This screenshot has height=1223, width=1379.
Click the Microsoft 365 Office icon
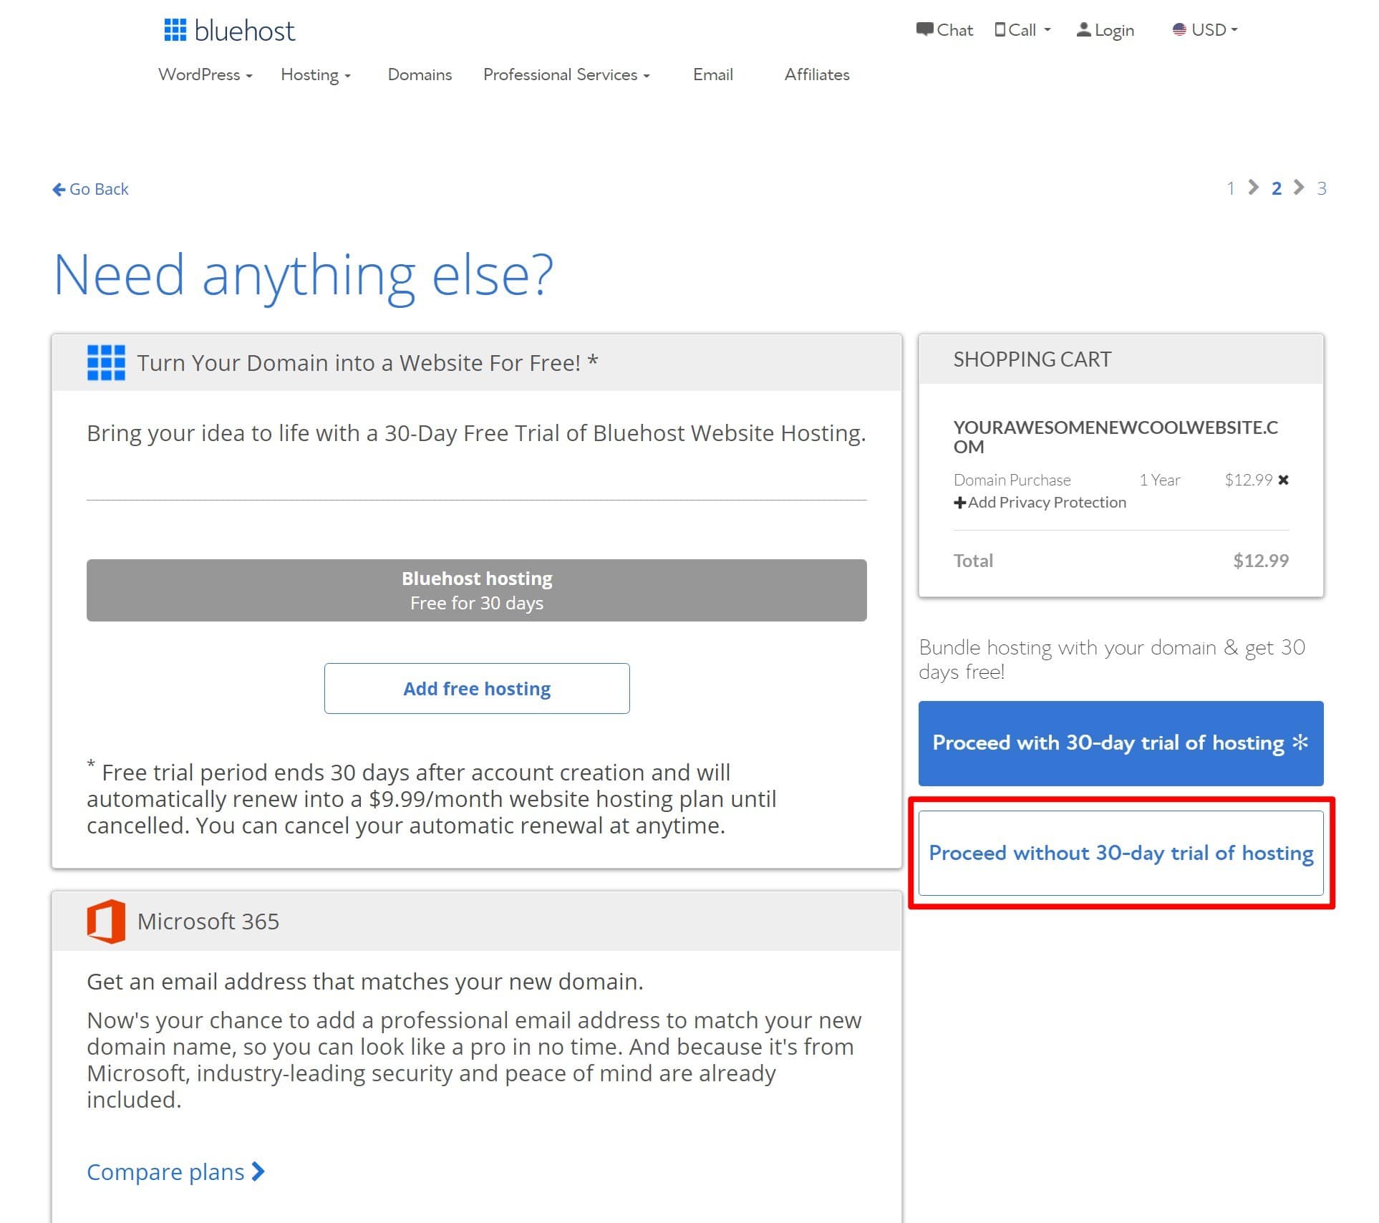tap(106, 921)
